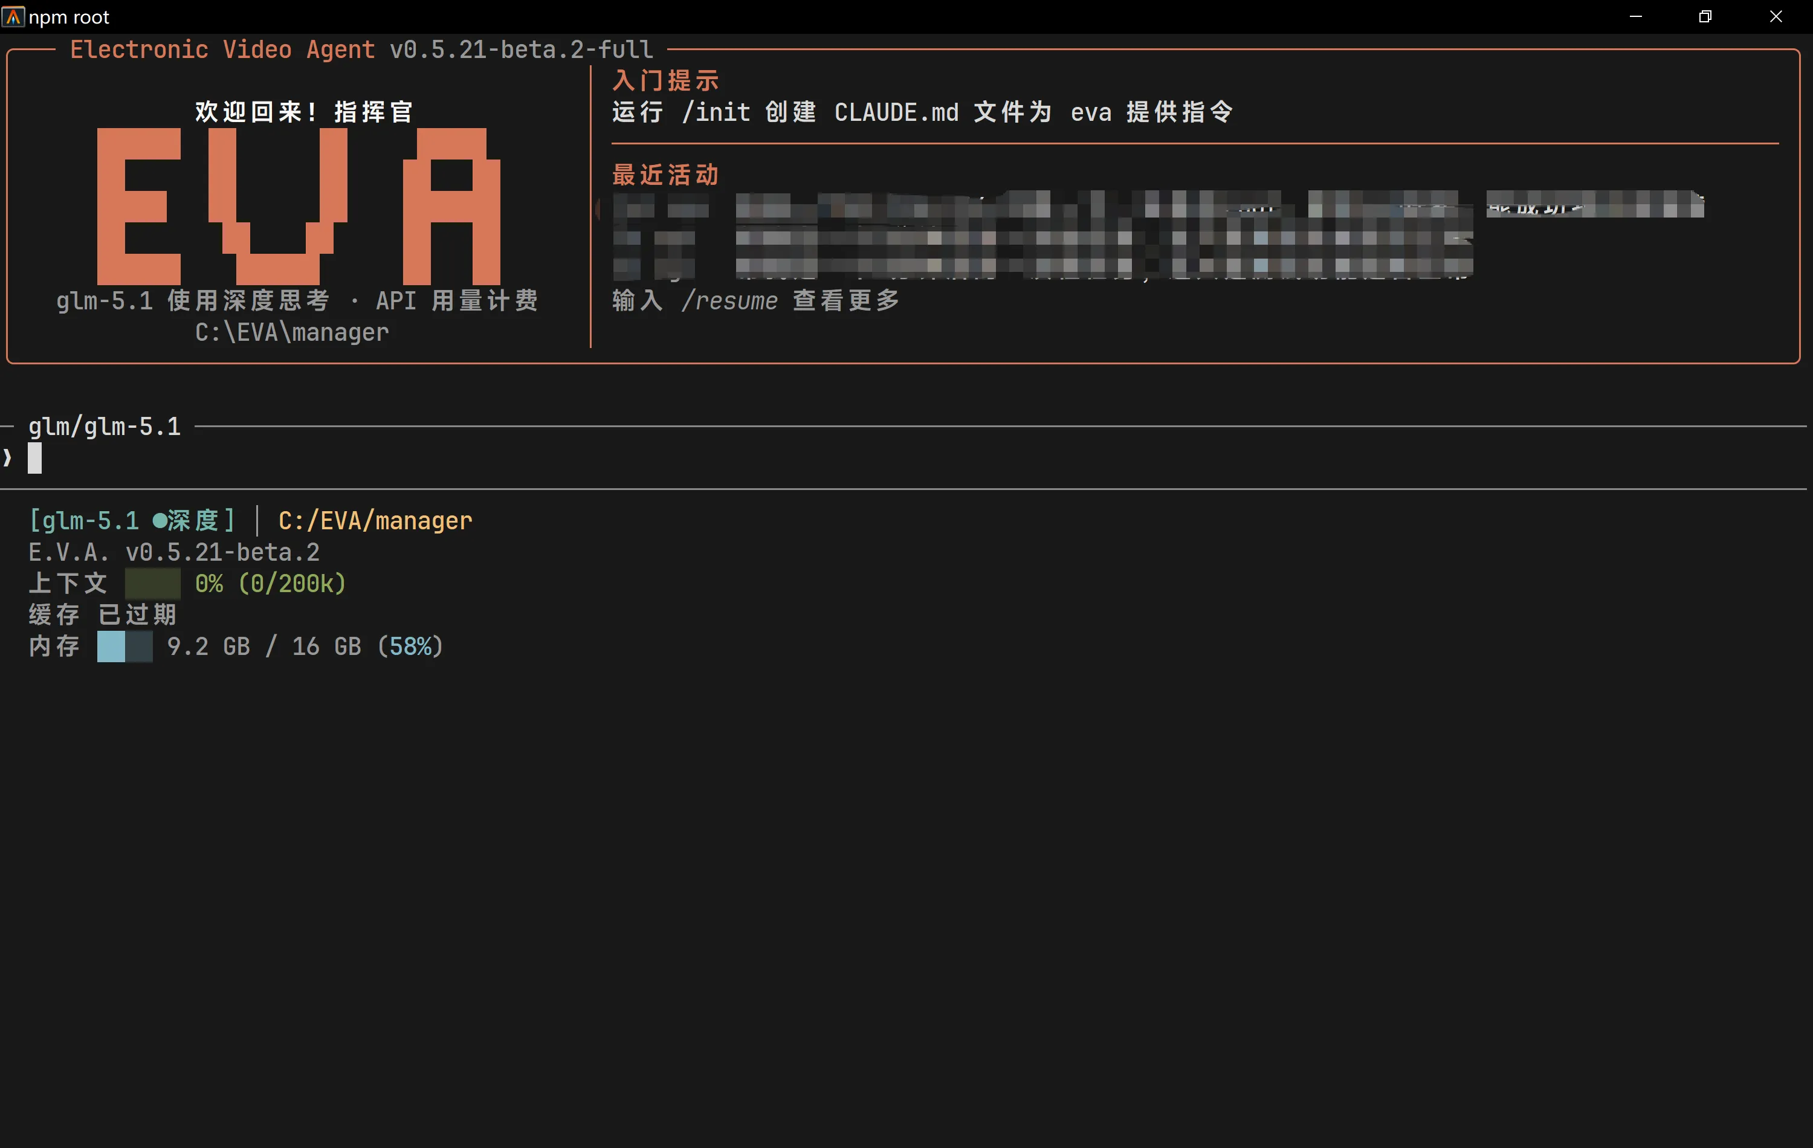Close the terminal window
This screenshot has width=1813, height=1148.
[1776, 16]
